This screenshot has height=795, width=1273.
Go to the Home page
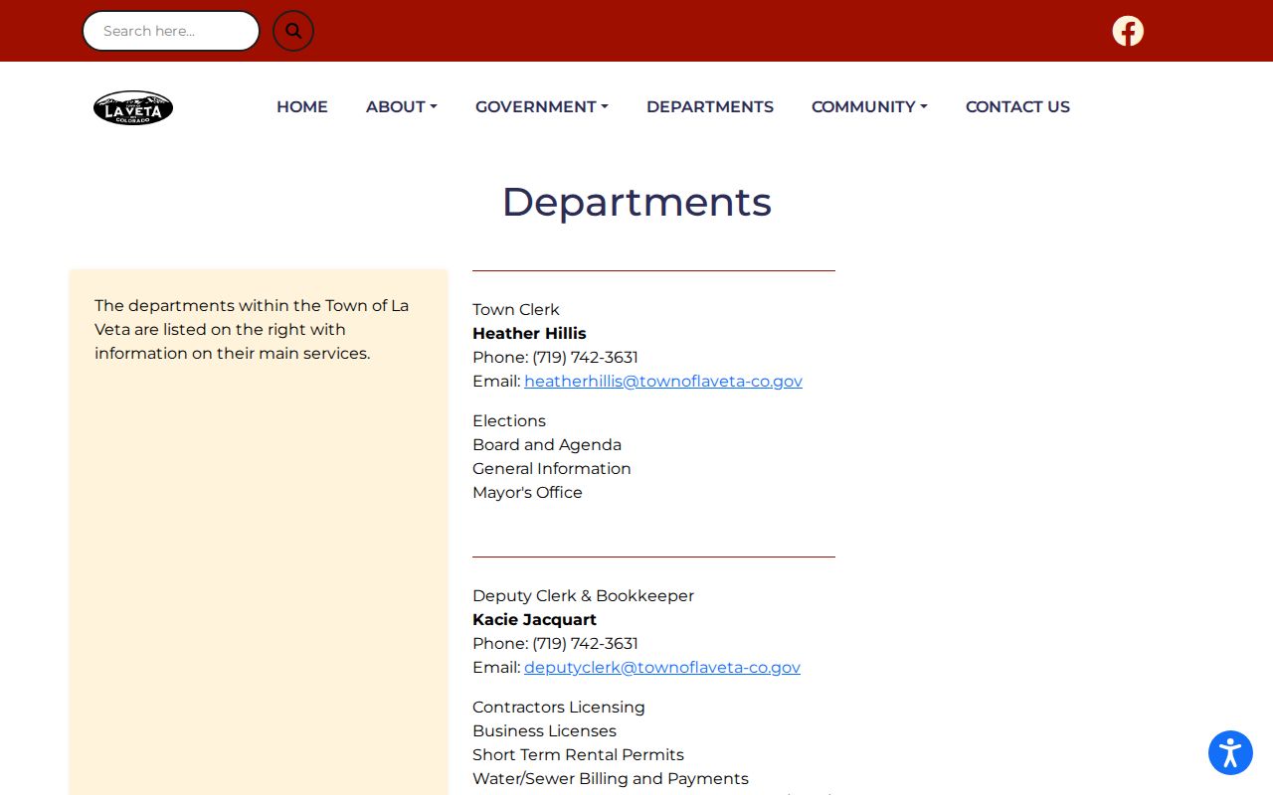point(302,106)
